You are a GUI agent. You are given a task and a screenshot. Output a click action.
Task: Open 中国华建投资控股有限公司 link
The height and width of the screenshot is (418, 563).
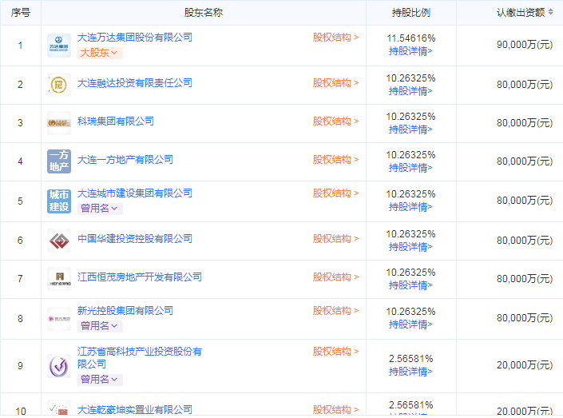[x=135, y=239]
